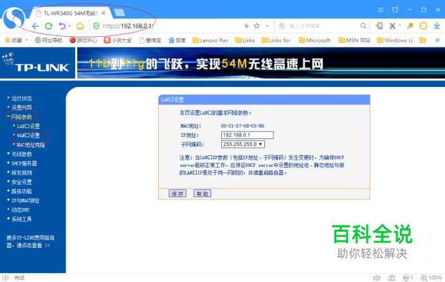Click the orange-blue toolbar icon left of scissors
The image size is (445, 282).
pyautogui.click(x=379, y=26)
